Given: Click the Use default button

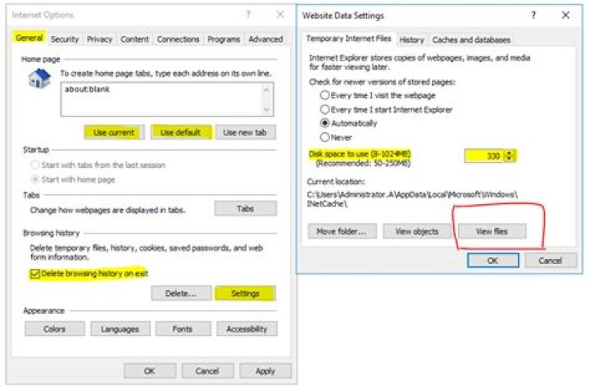Looking at the screenshot, I should coord(180,133).
